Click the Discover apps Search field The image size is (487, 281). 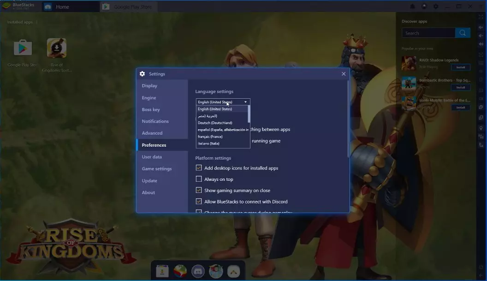(428, 33)
